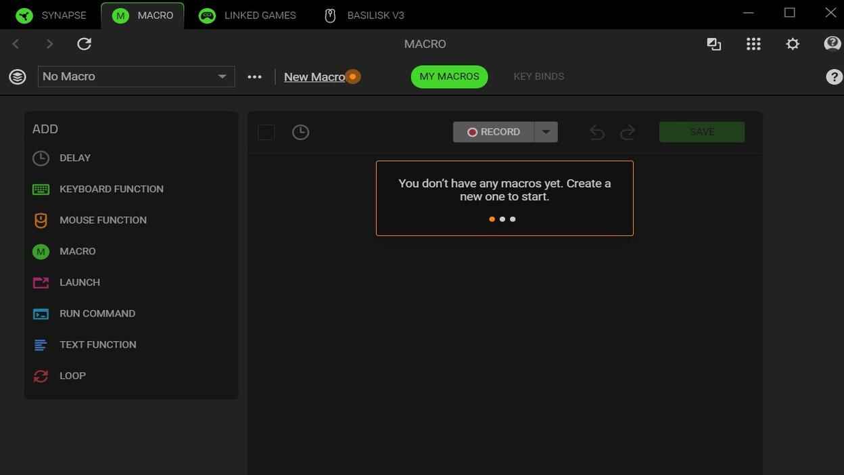Switch to the Basilisk V3 tab

(x=365, y=16)
